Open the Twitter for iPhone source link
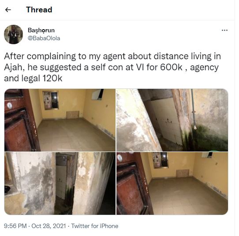The height and width of the screenshot is (236, 239). [95, 226]
